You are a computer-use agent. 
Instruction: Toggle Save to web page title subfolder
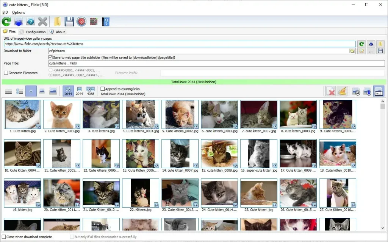click(x=50, y=57)
